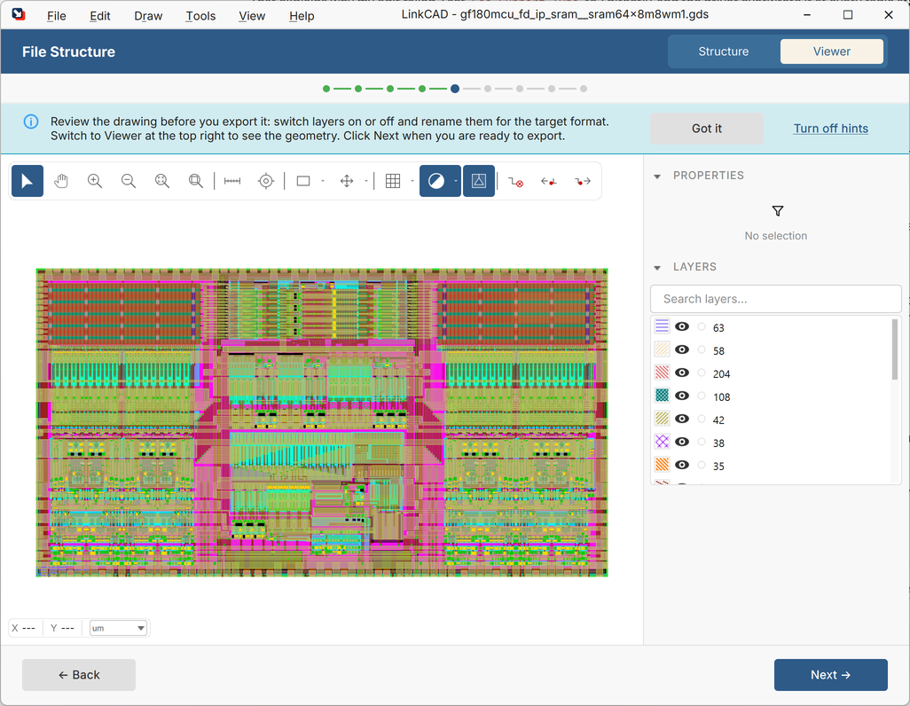Click the left-arrow vertex icon
Viewport: 910px width, 706px height.
(x=549, y=182)
